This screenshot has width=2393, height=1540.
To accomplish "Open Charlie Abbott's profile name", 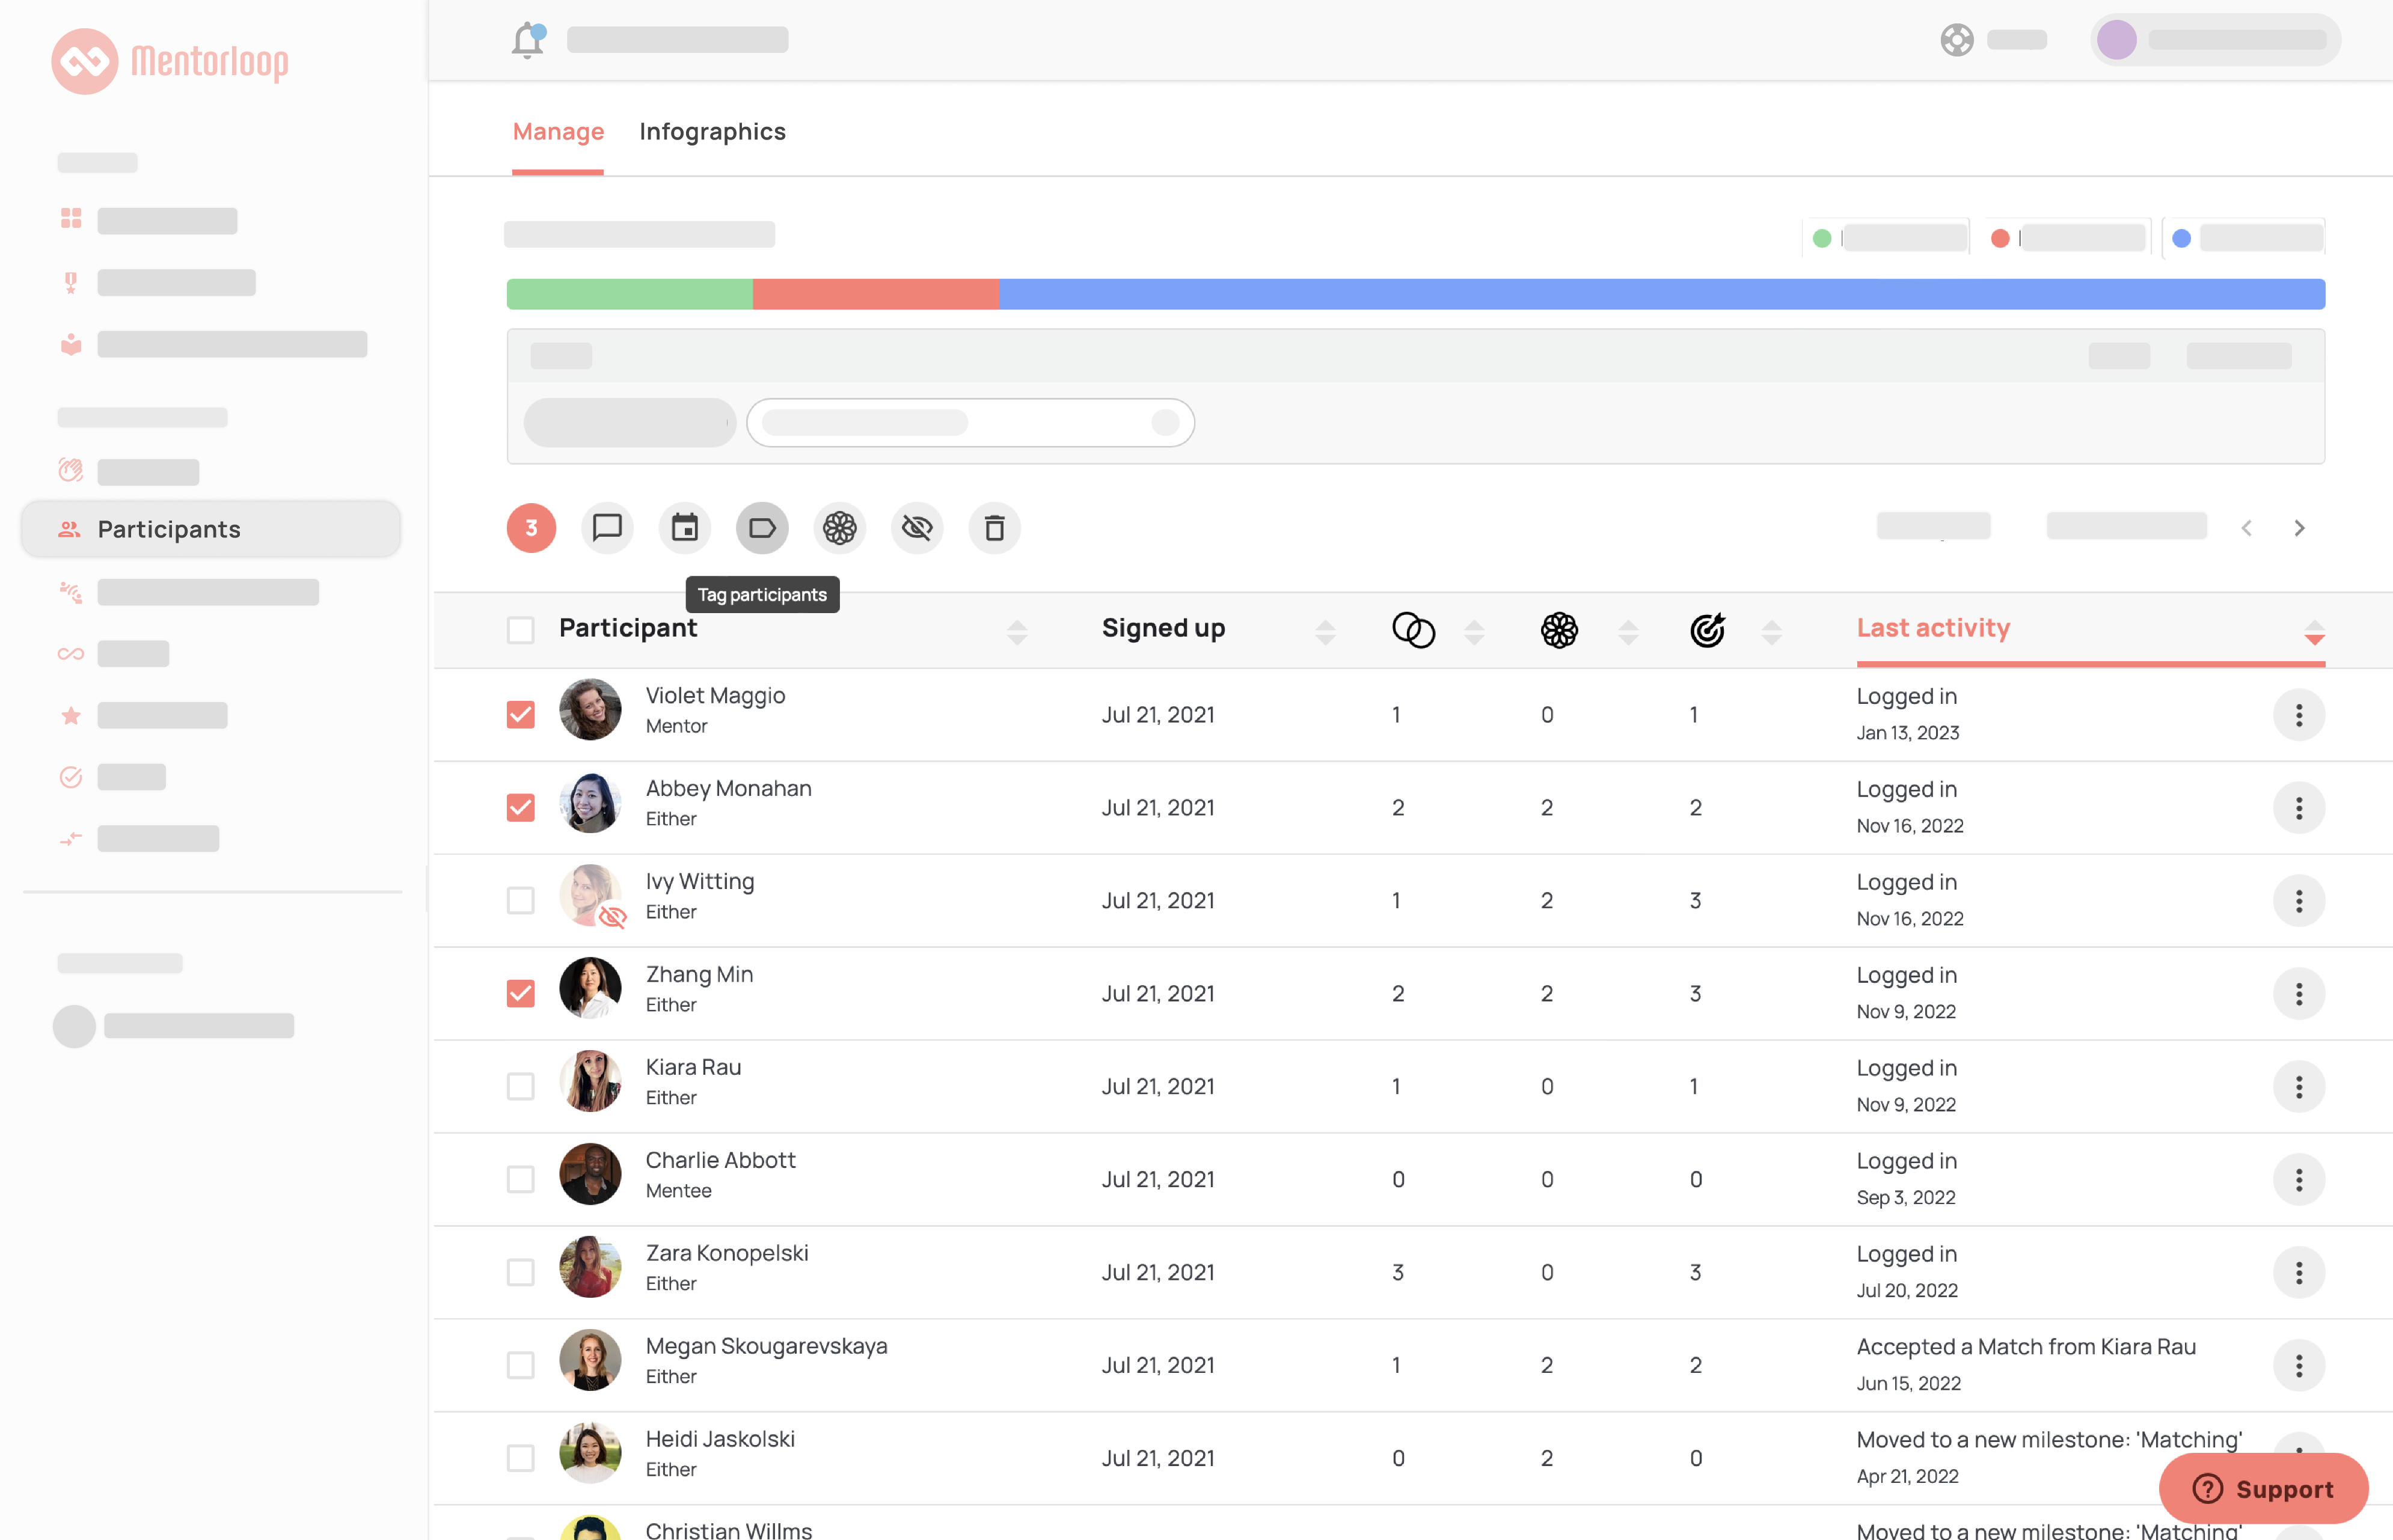I will click(x=720, y=1161).
